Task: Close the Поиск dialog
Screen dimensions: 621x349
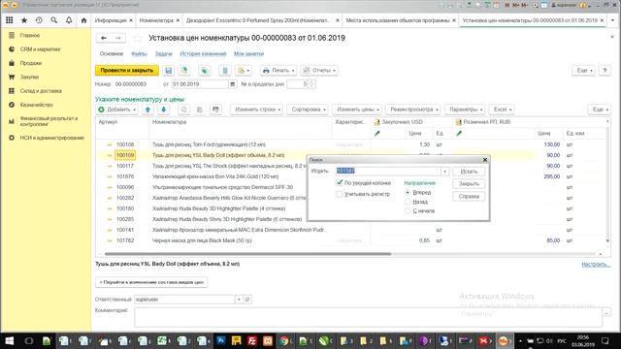Action: [485, 160]
